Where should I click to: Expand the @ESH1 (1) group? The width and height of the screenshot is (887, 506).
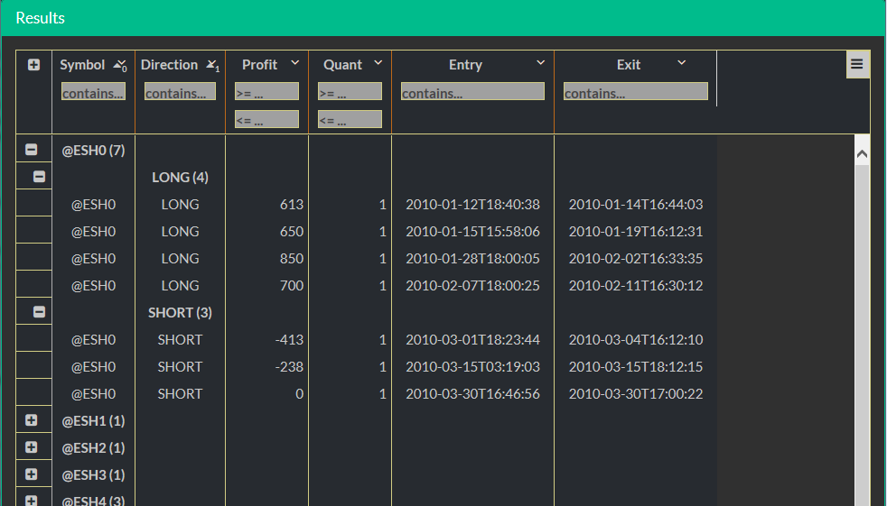pos(31,420)
